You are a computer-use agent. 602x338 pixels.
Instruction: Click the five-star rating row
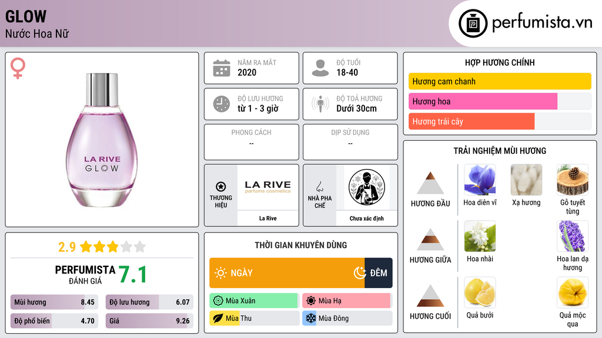[x=113, y=246]
